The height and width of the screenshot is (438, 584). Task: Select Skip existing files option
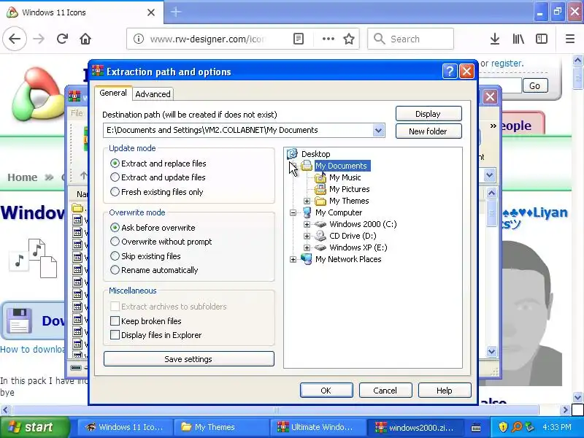pos(115,256)
